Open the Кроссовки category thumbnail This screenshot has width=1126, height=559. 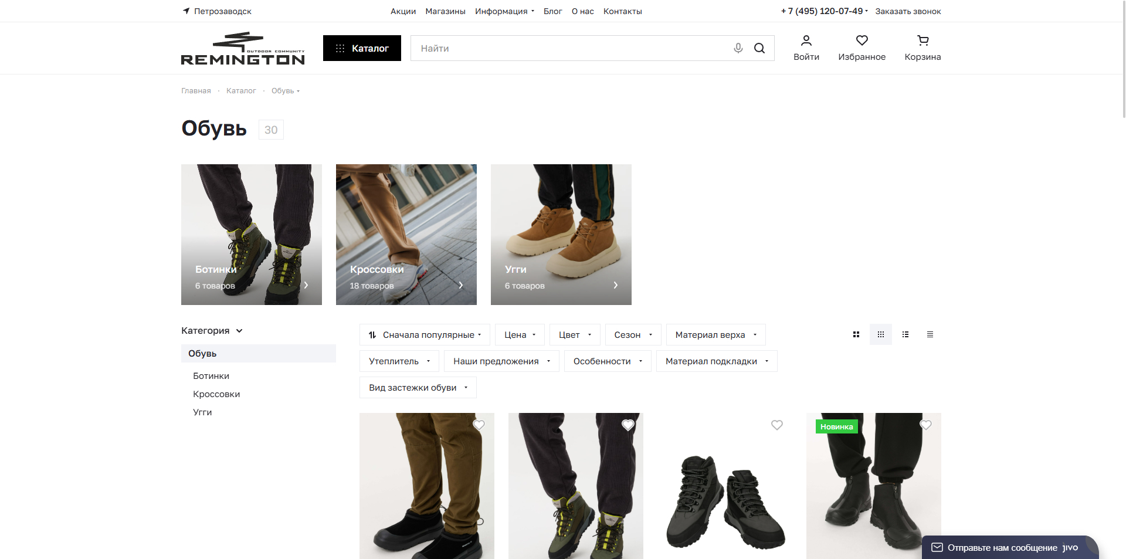406,235
